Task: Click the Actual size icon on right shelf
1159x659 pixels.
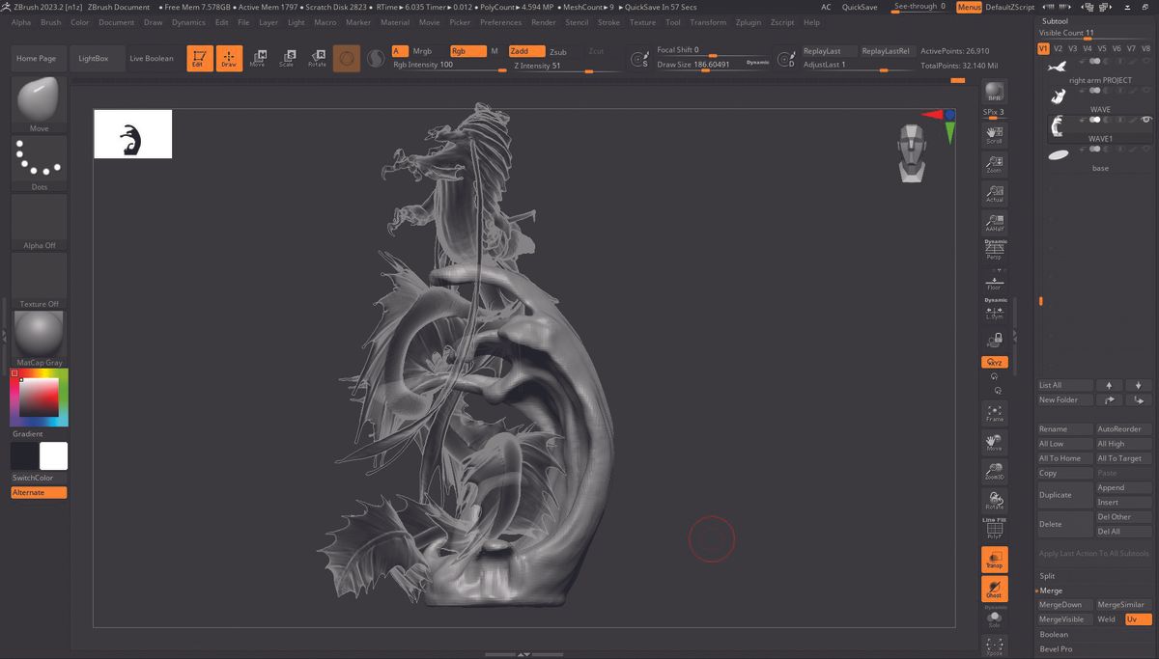Action: click(x=994, y=193)
